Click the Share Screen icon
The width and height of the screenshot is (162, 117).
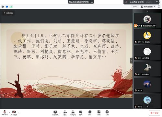(x=55, y=113)
